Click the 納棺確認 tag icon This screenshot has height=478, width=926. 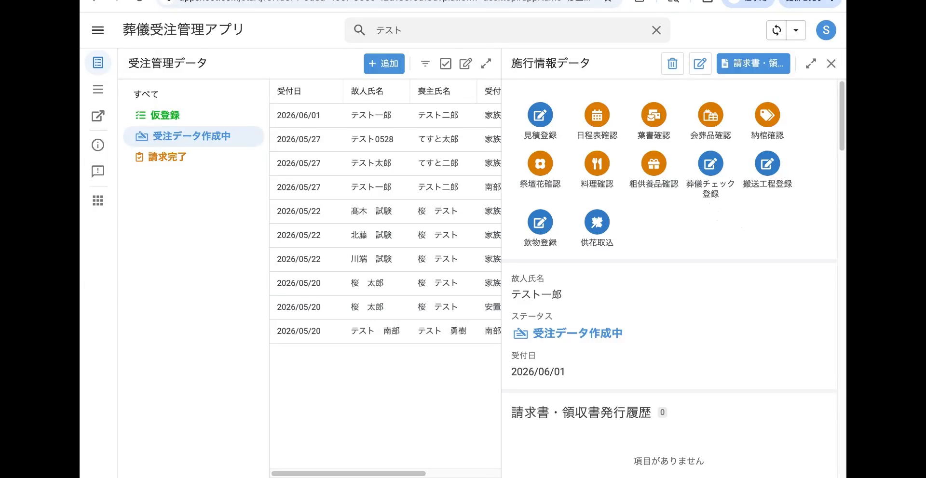coord(767,115)
